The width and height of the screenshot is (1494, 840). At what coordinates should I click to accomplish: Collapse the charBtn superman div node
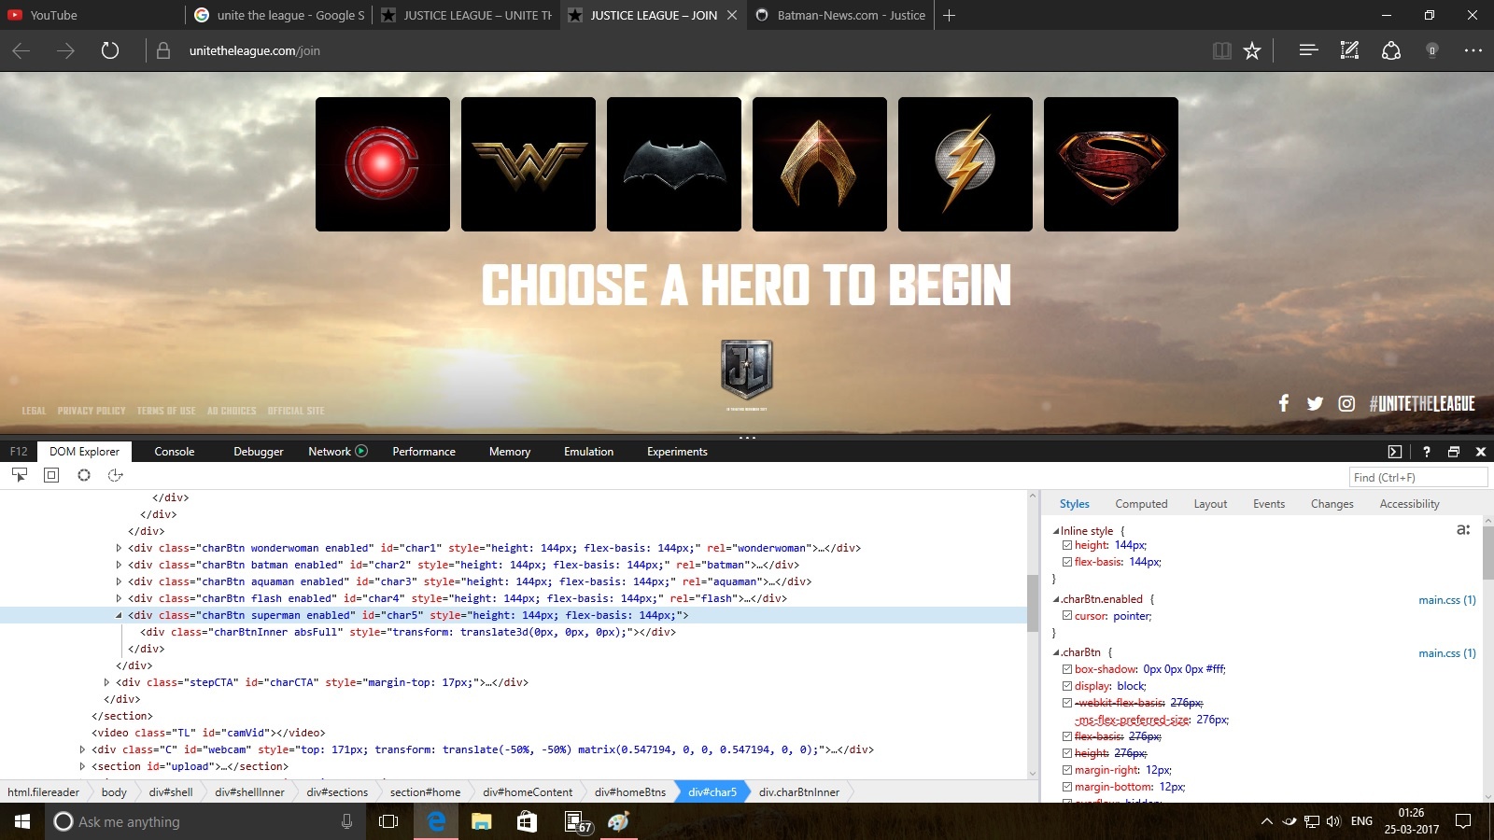pos(119,615)
